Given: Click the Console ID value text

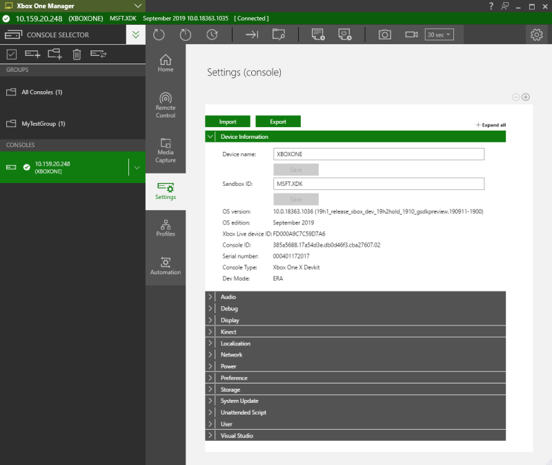Looking at the screenshot, I should point(326,245).
